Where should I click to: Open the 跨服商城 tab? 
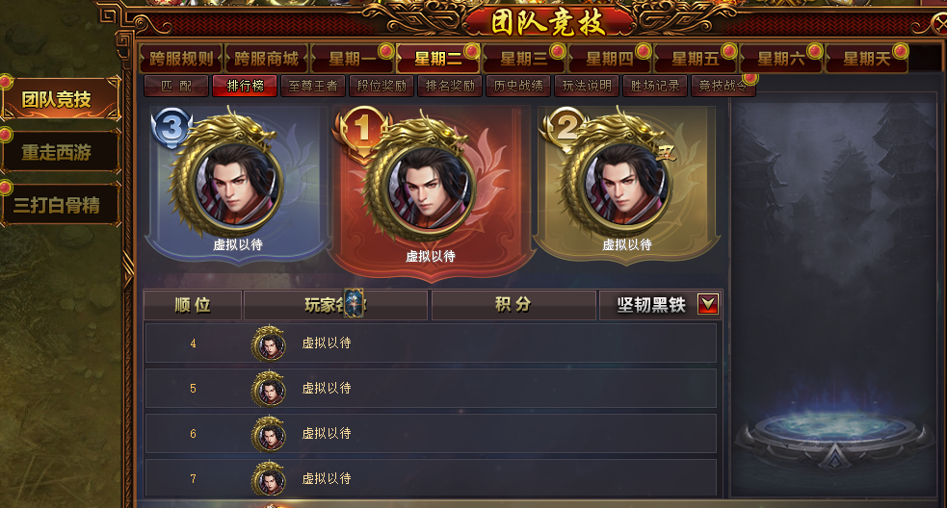(266, 59)
